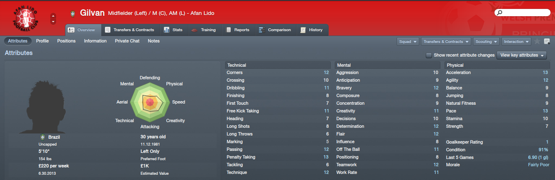555x180 pixels.
Task: Open the Squad dropdown
Action: pos(408,42)
